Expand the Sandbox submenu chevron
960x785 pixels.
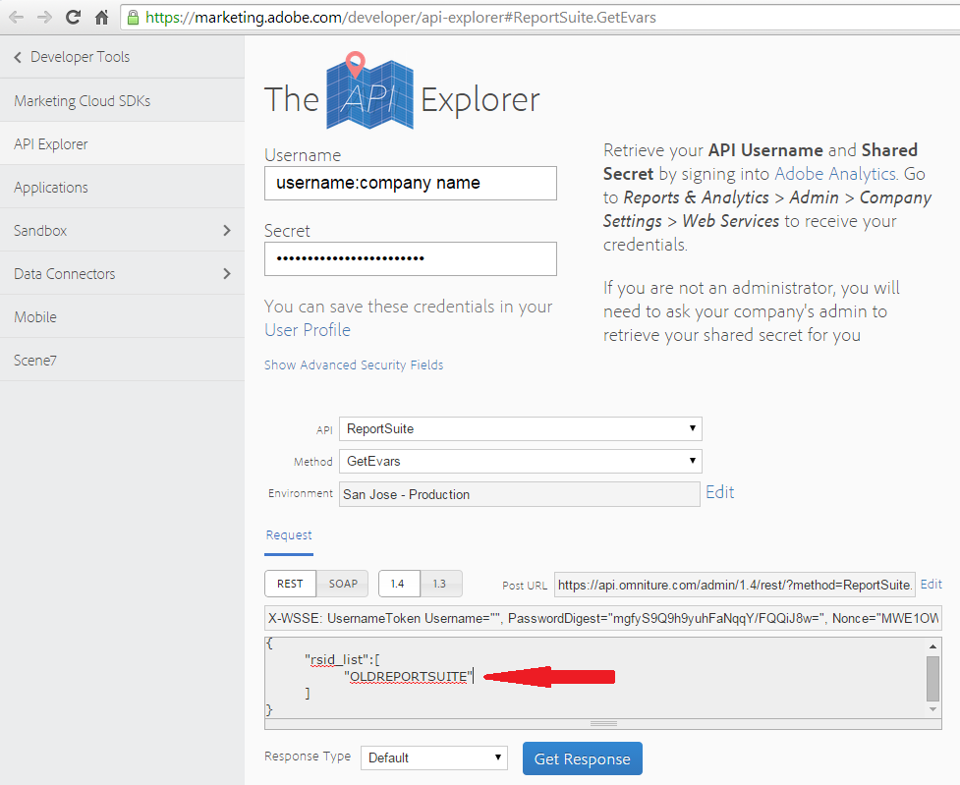[227, 230]
